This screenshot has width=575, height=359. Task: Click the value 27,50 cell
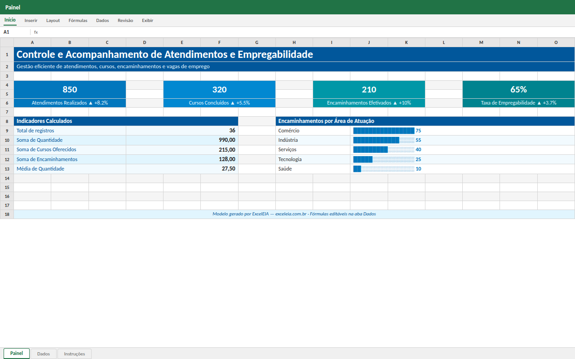(182, 169)
